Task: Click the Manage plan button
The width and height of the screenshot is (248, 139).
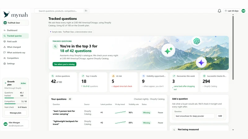Action: [15, 113]
